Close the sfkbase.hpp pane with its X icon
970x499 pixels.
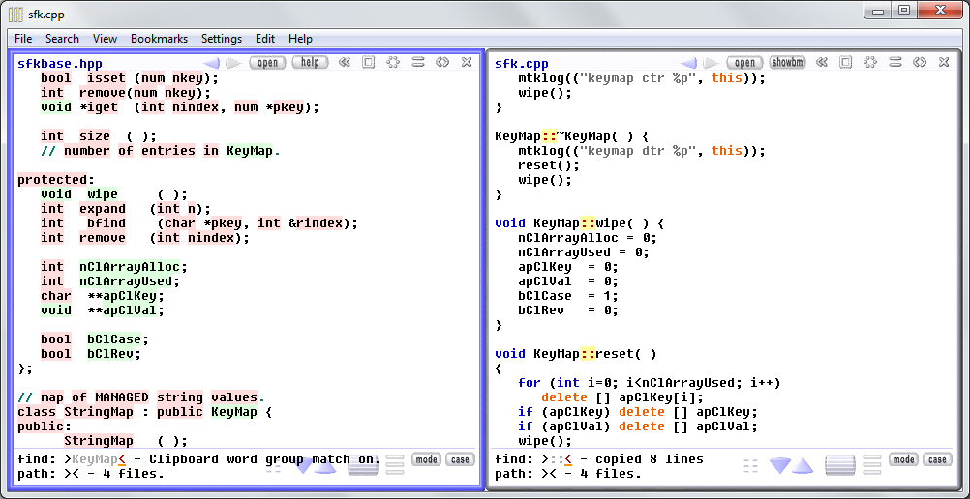coord(467,63)
